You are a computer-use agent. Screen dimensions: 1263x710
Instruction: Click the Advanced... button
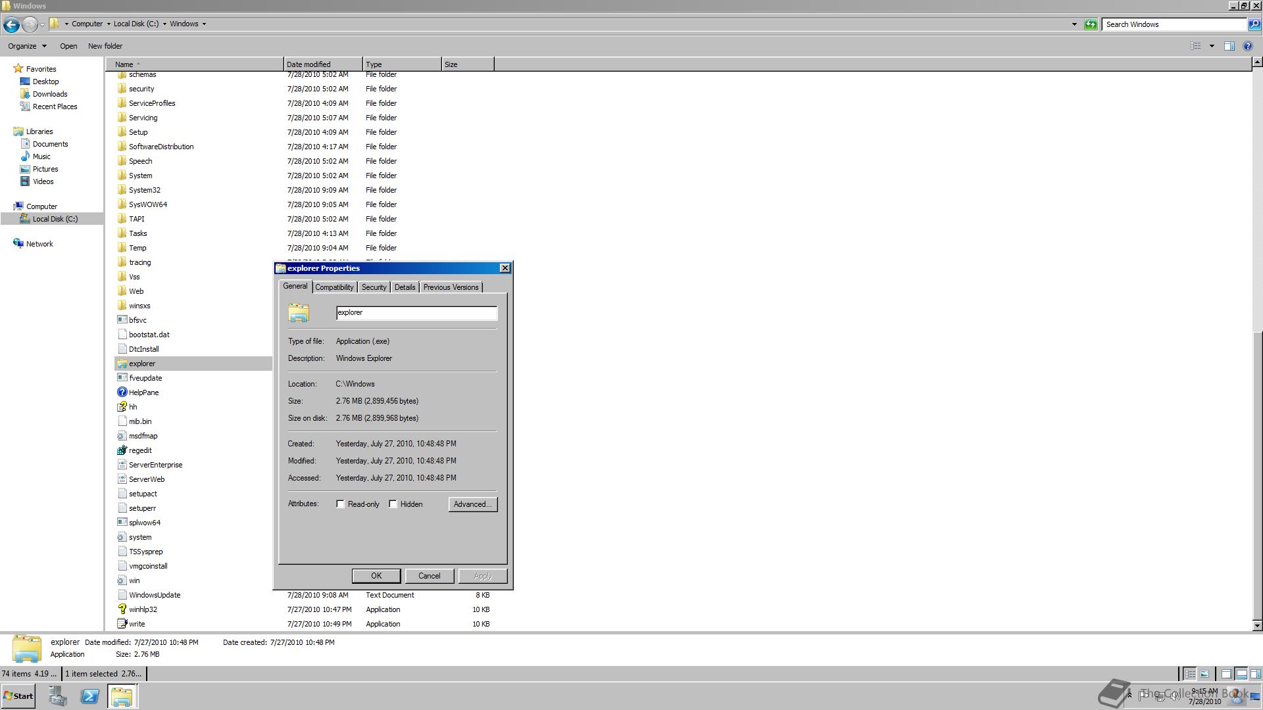click(473, 504)
